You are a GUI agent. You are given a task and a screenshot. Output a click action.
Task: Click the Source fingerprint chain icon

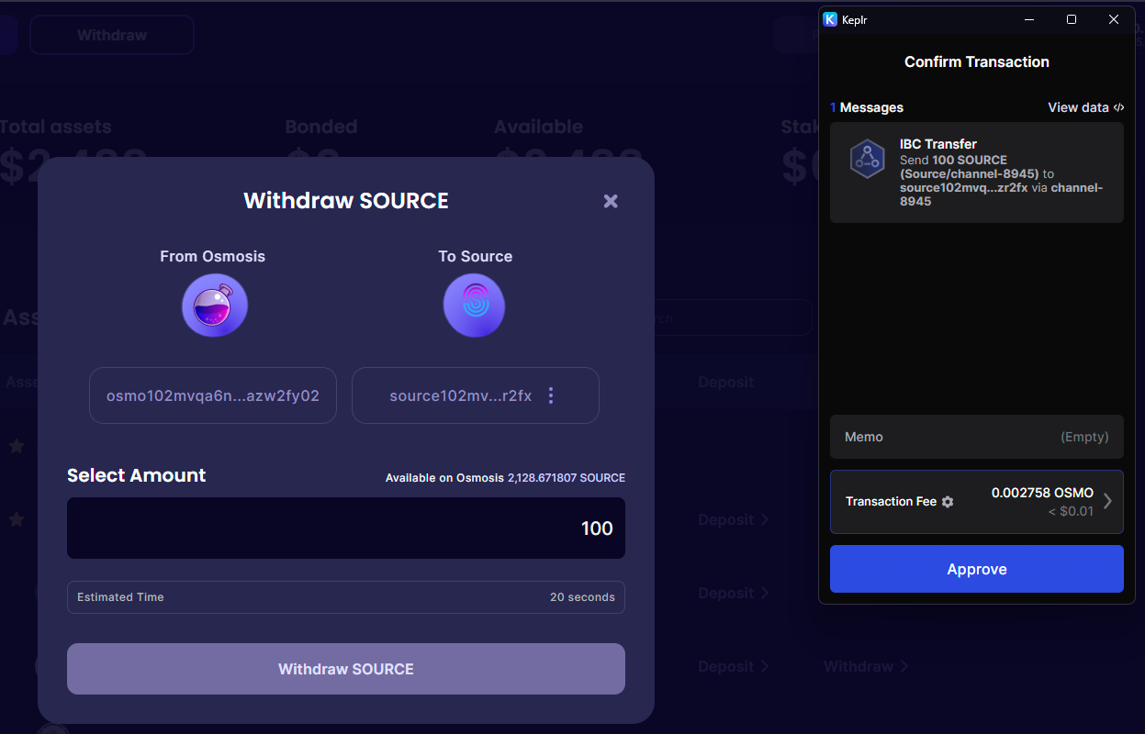coord(474,306)
